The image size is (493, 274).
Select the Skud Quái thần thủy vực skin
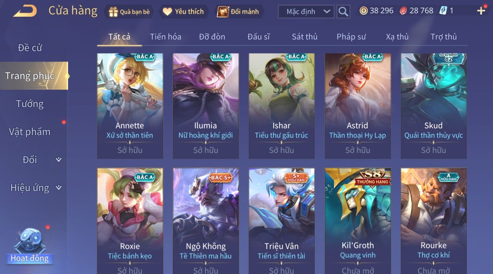coord(433,106)
